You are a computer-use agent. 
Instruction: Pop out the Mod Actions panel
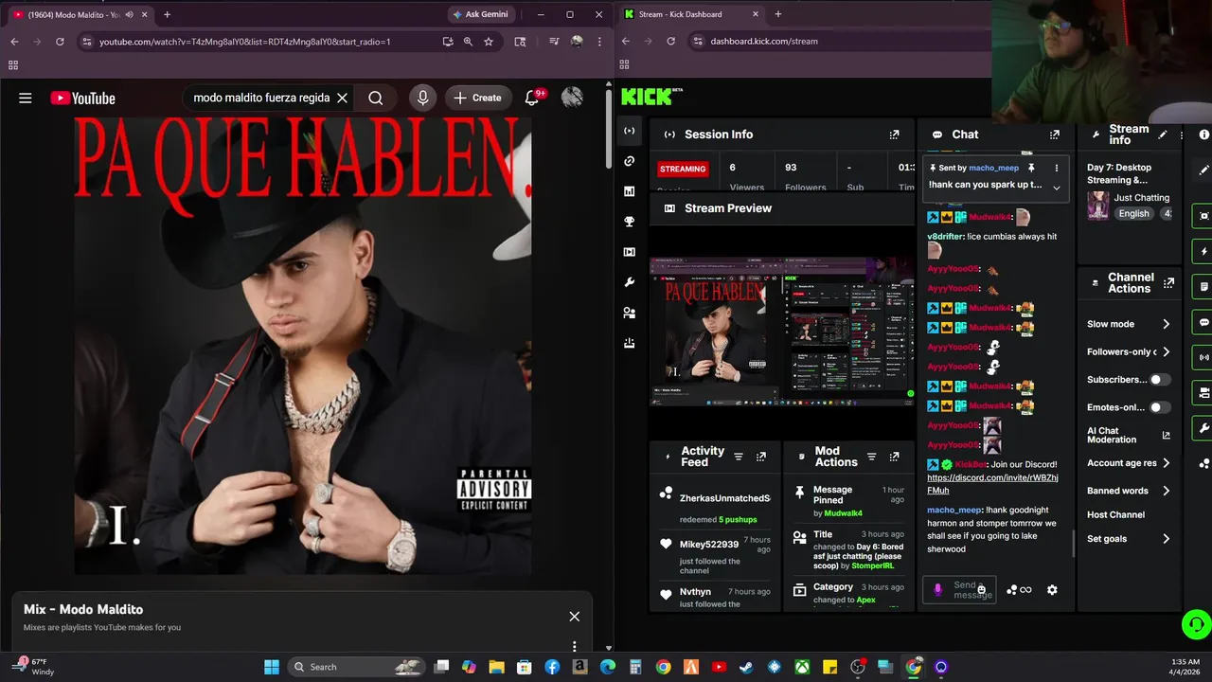coord(894,457)
